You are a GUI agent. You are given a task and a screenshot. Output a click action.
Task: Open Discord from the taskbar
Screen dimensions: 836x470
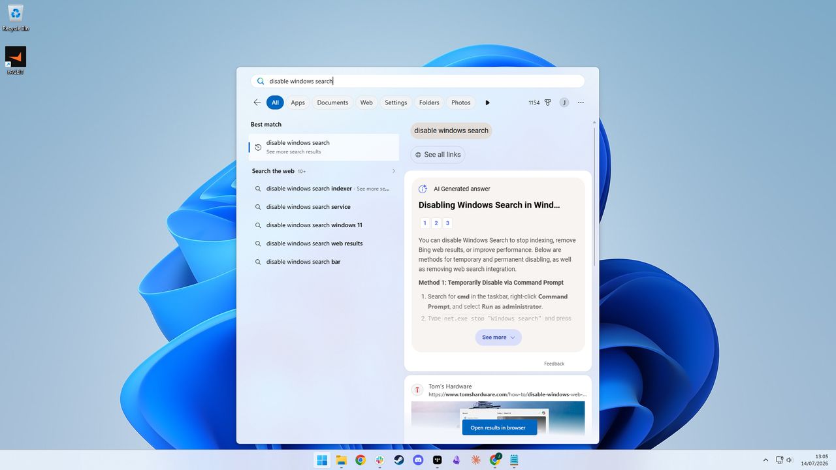pos(418,460)
